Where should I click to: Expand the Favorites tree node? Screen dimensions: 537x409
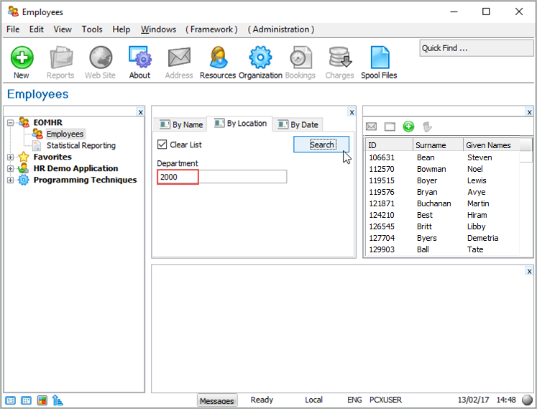10,157
